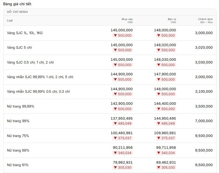The width and height of the screenshot is (219, 173).
Task: Select the Vàng SJC 5 chỉ row label
Action: pos(19,48)
